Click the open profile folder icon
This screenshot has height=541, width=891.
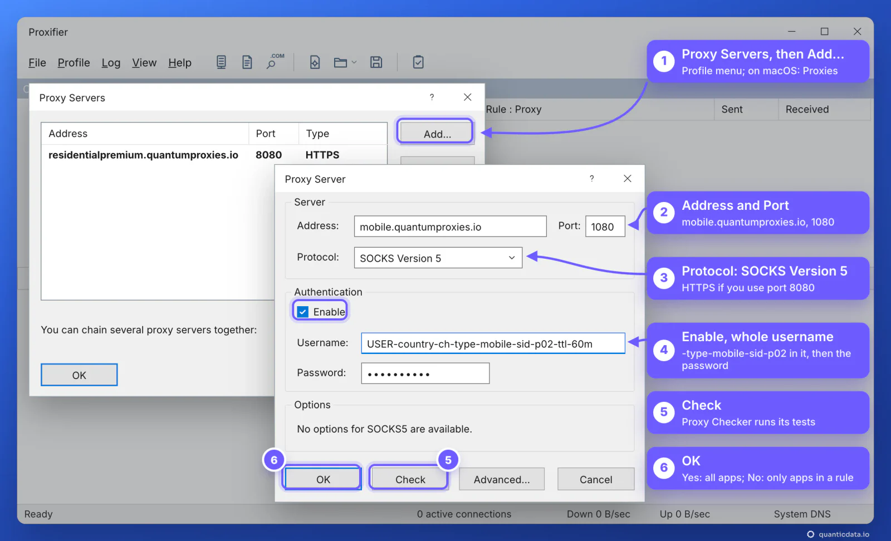coord(340,62)
